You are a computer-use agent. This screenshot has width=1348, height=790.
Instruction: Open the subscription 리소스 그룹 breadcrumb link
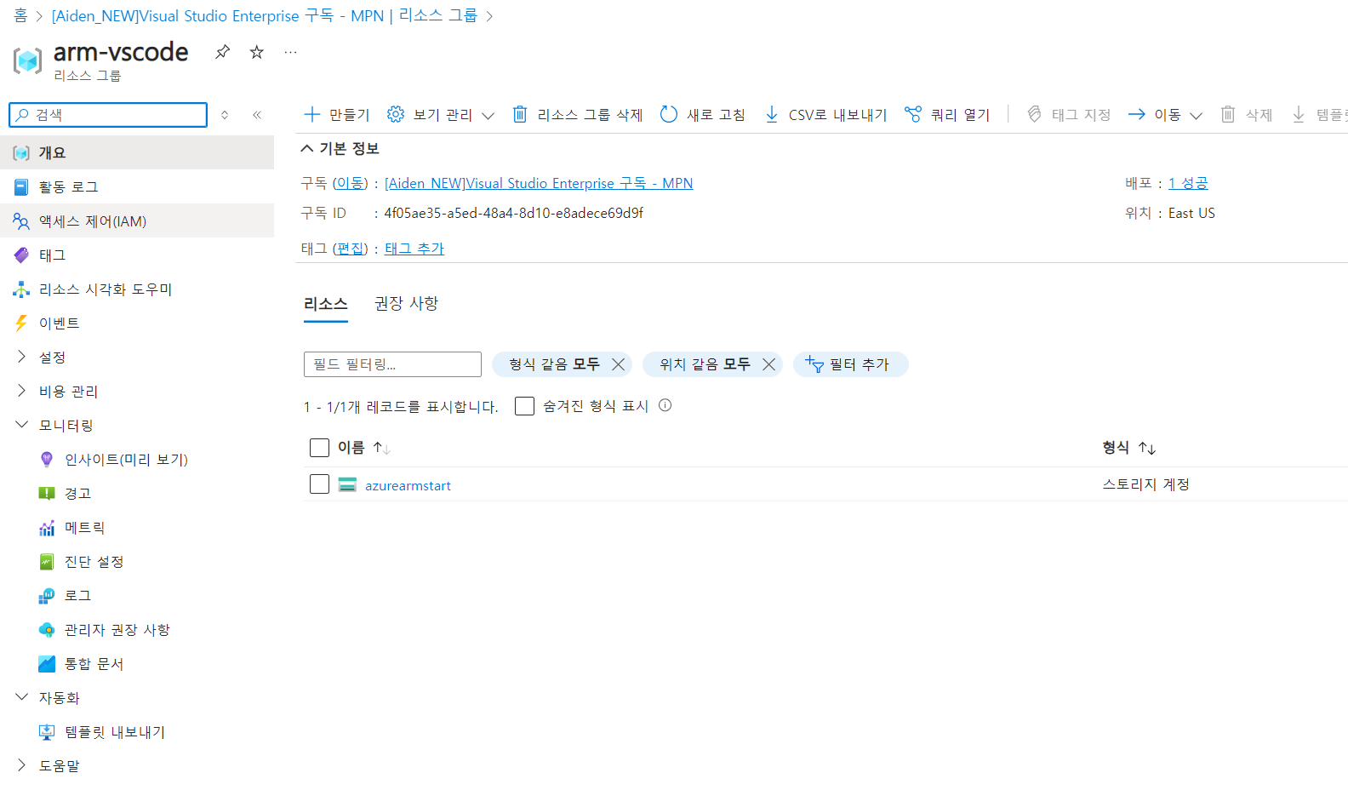click(265, 15)
